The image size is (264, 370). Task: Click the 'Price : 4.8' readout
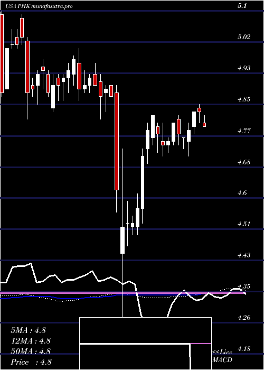pos(31,362)
